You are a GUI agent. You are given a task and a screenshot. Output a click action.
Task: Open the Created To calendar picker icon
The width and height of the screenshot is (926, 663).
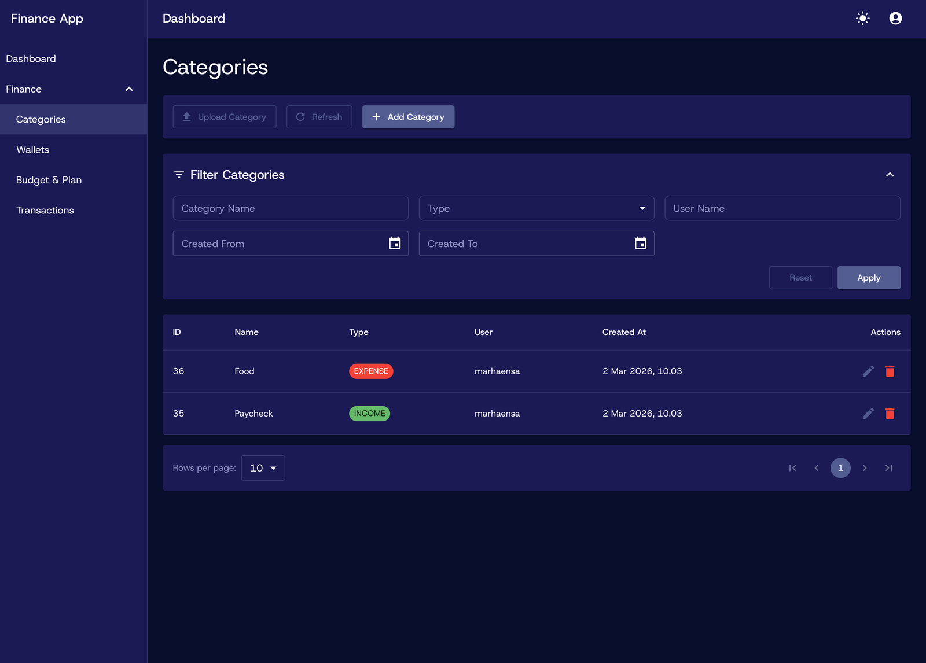[x=641, y=244]
